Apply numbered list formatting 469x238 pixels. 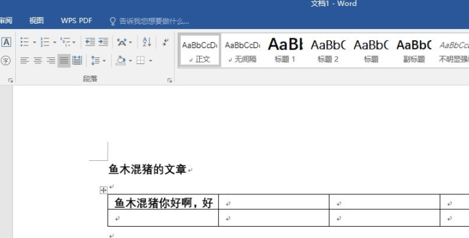tap(45, 42)
